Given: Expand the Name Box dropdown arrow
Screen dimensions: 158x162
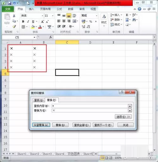Looking at the screenshot, I should (34, 37).
